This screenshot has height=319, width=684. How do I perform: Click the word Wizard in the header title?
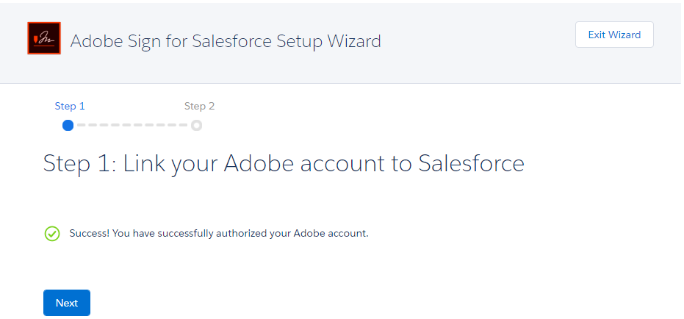tap(354, 41)
